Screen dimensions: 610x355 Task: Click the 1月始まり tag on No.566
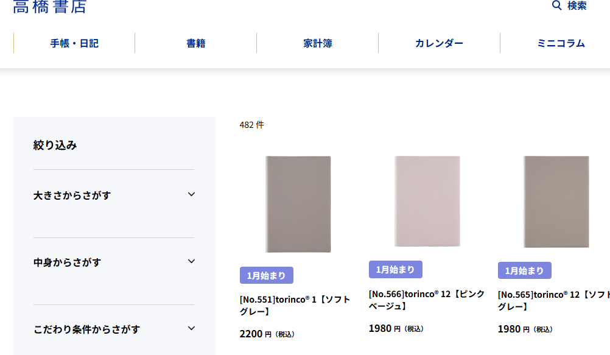pos(395,269)
